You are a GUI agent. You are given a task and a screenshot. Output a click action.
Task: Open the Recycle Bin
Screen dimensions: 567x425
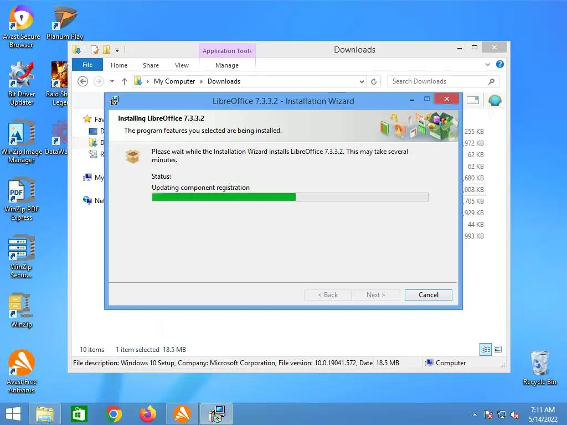pyautogui.click(x=539, y=368)
